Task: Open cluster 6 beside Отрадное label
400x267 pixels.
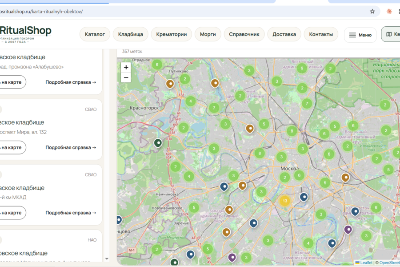Action: point(157,65)
